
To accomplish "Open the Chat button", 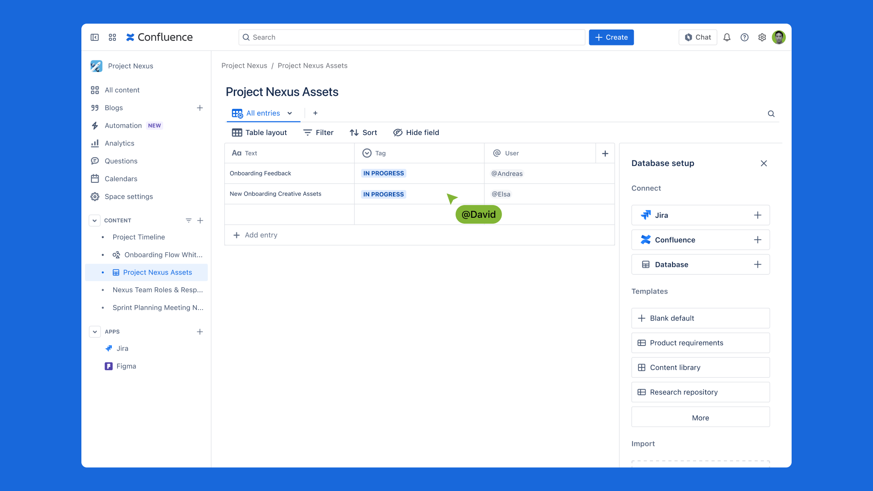I will [697, 37].
